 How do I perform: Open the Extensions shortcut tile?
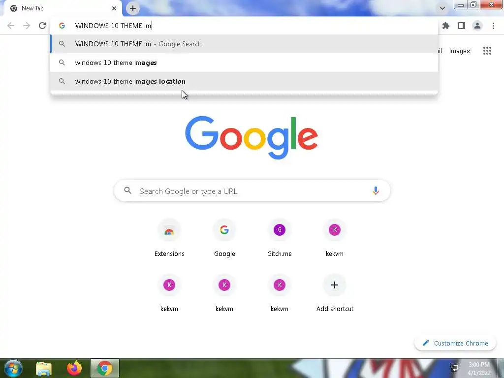pyautogui.click(x=169, y=238)
